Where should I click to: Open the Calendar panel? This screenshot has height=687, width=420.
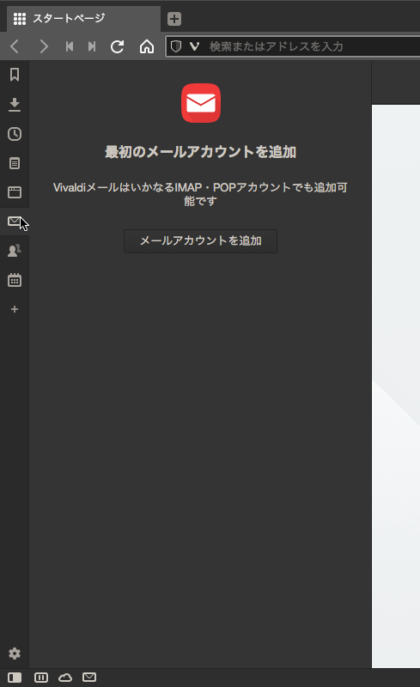(15, 280)
